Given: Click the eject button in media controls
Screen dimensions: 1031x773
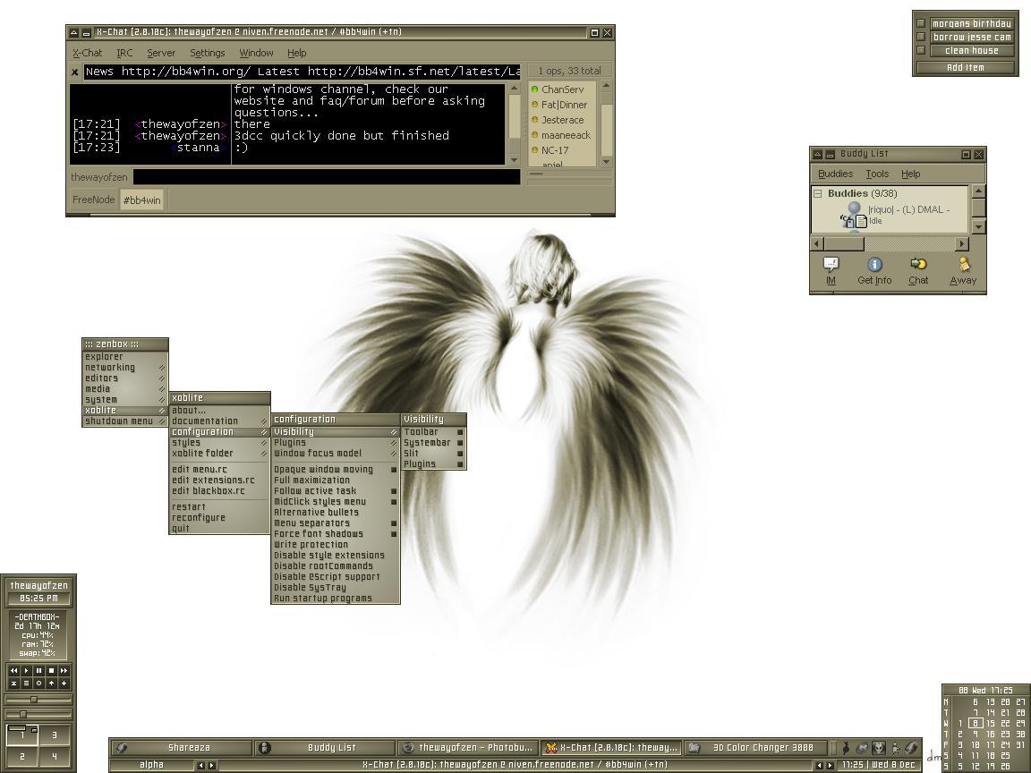Looking at the screenshot, I should point(13,683).
